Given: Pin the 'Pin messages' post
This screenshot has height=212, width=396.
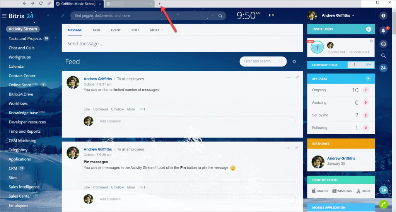Looking at the screenshot, I should [x=297, y=148].
